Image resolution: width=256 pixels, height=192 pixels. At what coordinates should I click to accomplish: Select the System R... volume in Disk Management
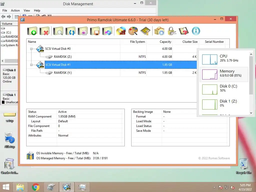click(x=9, y=45)
